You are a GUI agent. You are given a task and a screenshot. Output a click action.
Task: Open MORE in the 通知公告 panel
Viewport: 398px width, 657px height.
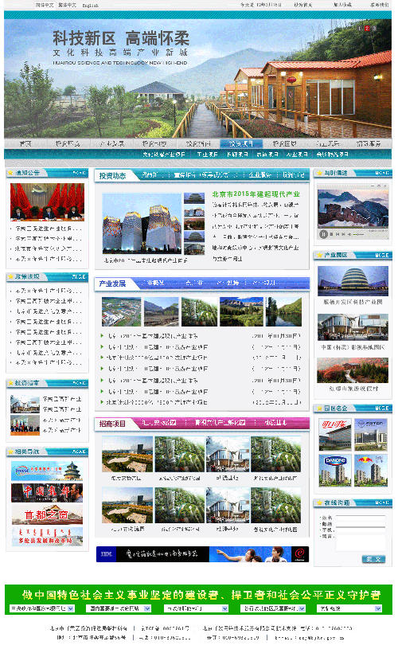(79, 172)
